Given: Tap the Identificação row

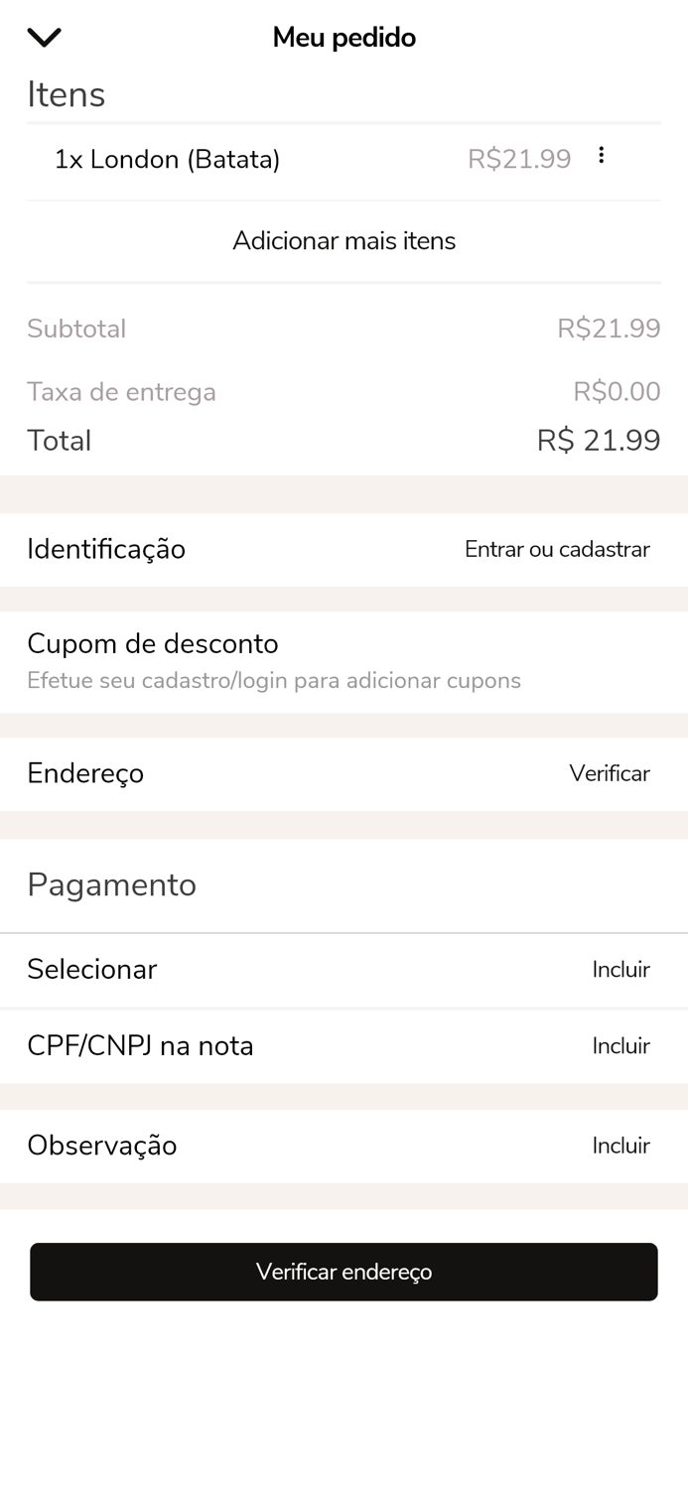Looking at the screenshot, I should coord(106,549).
